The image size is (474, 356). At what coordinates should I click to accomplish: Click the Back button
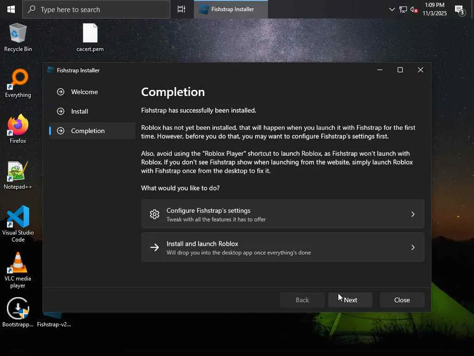tap(302, 300)
